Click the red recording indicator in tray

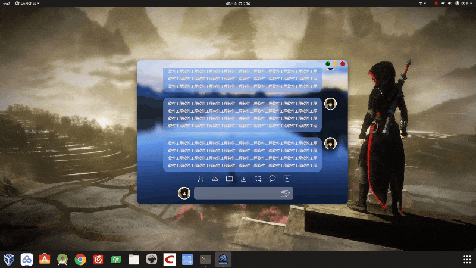(x=436, y=4)
